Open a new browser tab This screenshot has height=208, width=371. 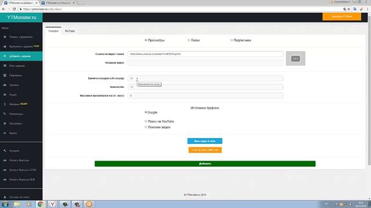(81, 3)
